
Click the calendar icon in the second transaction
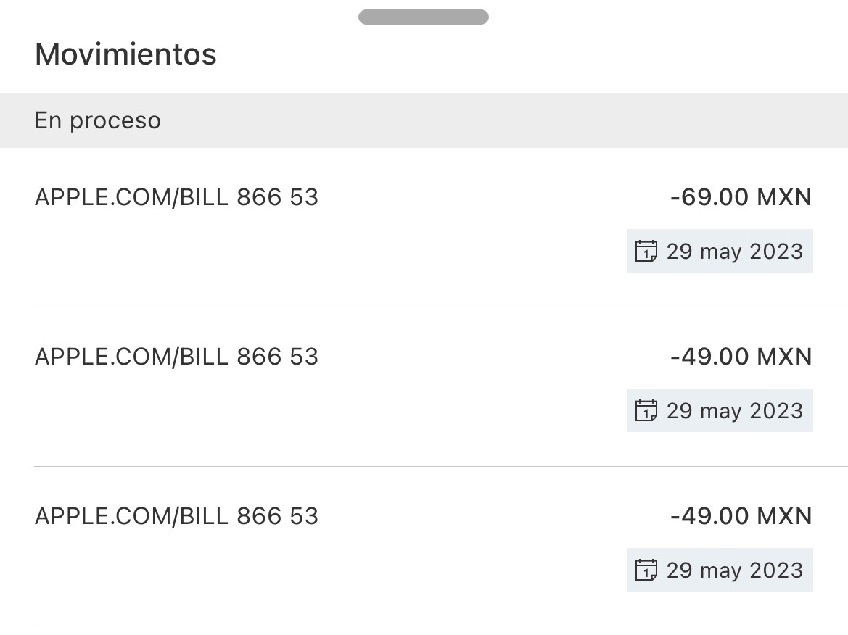pyautogui.click(x=646, y=411)
